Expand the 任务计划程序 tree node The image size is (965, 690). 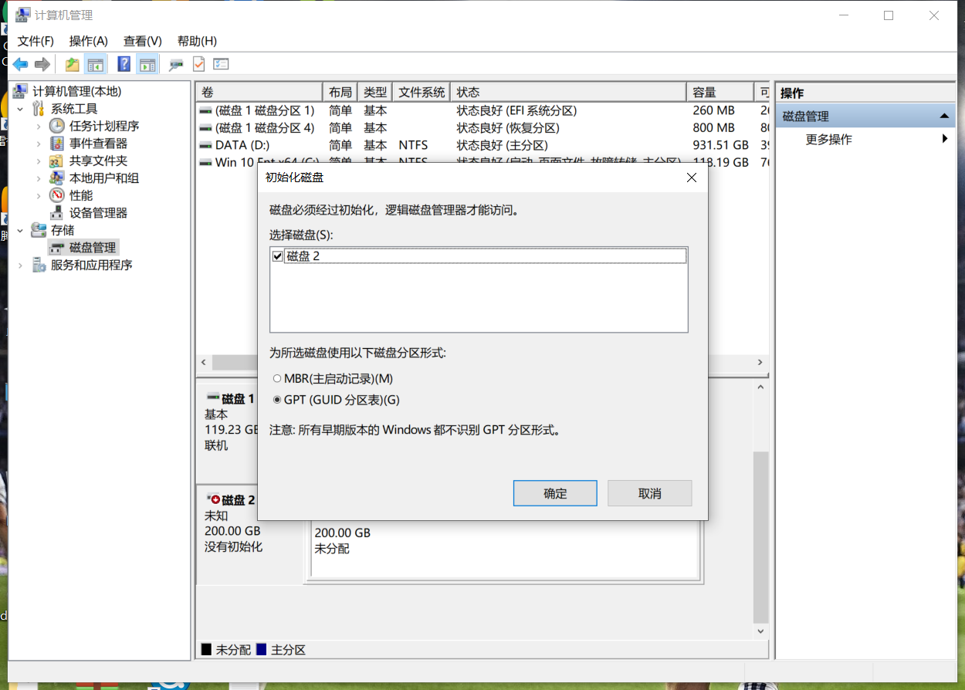(39, 126)
